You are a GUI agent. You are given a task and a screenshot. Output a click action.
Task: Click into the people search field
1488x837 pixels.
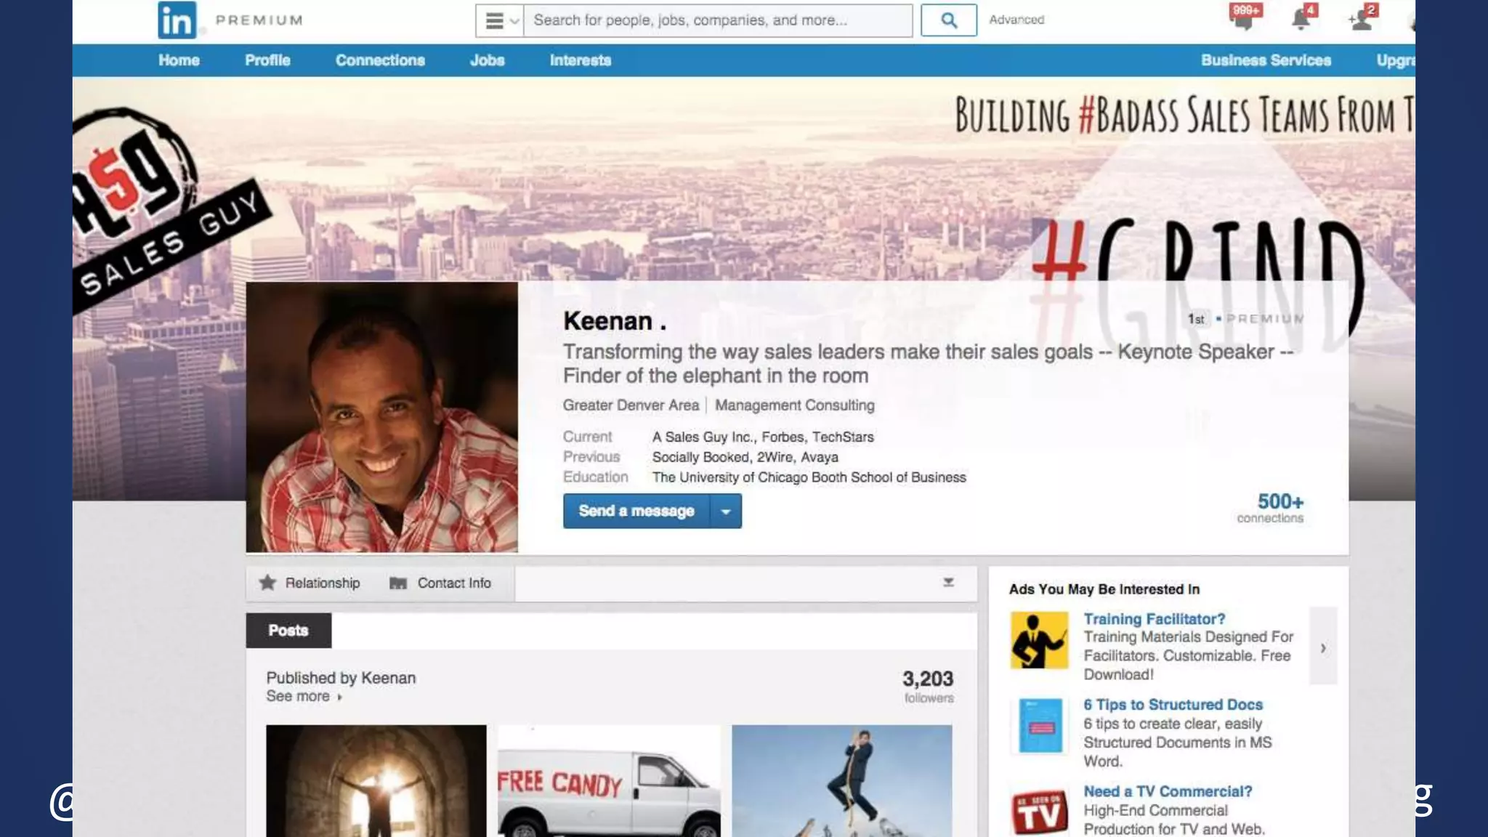click(717, 20)
